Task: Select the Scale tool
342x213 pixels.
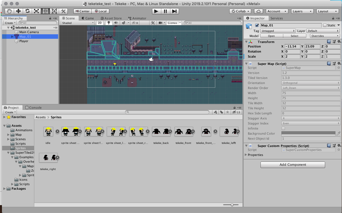Action: (x=36, y=11)
